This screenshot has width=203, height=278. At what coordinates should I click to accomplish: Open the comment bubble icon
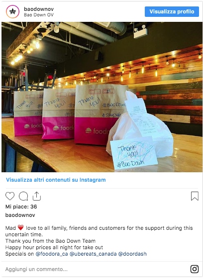(23, 196)
